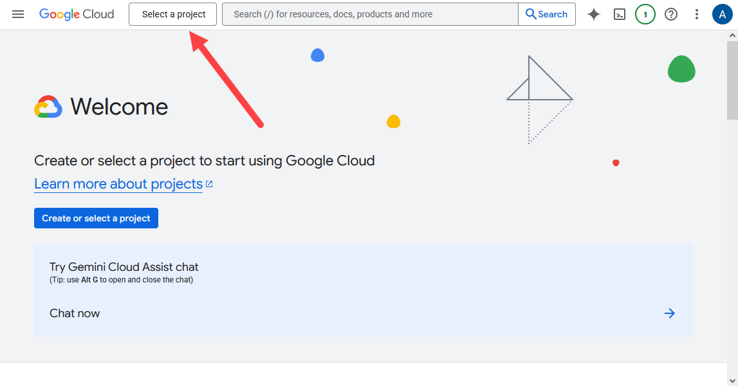
Task: Click the Chat now text
Action: pyautogui.click(x=75, y=313)
